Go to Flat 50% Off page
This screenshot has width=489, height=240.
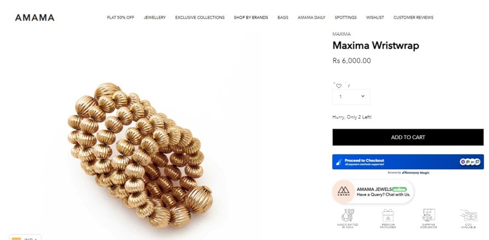pyautogui.click(x=121, y=18)
